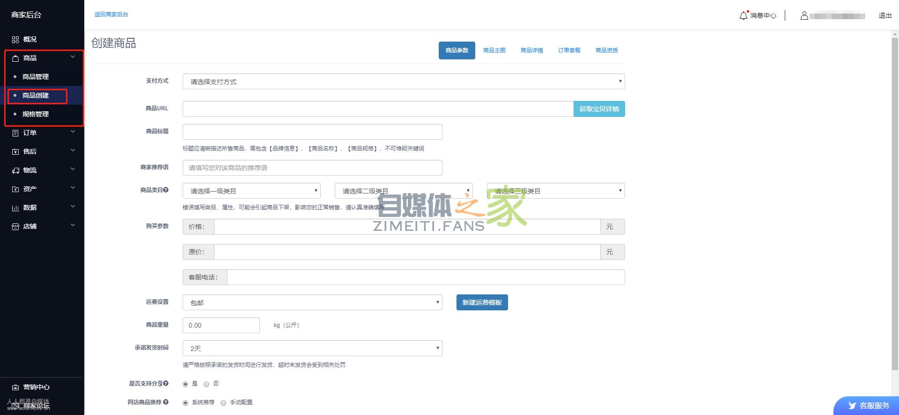
Task: Click the 物流 logistics sidebar icon
Action: click(x=15, y=171)
